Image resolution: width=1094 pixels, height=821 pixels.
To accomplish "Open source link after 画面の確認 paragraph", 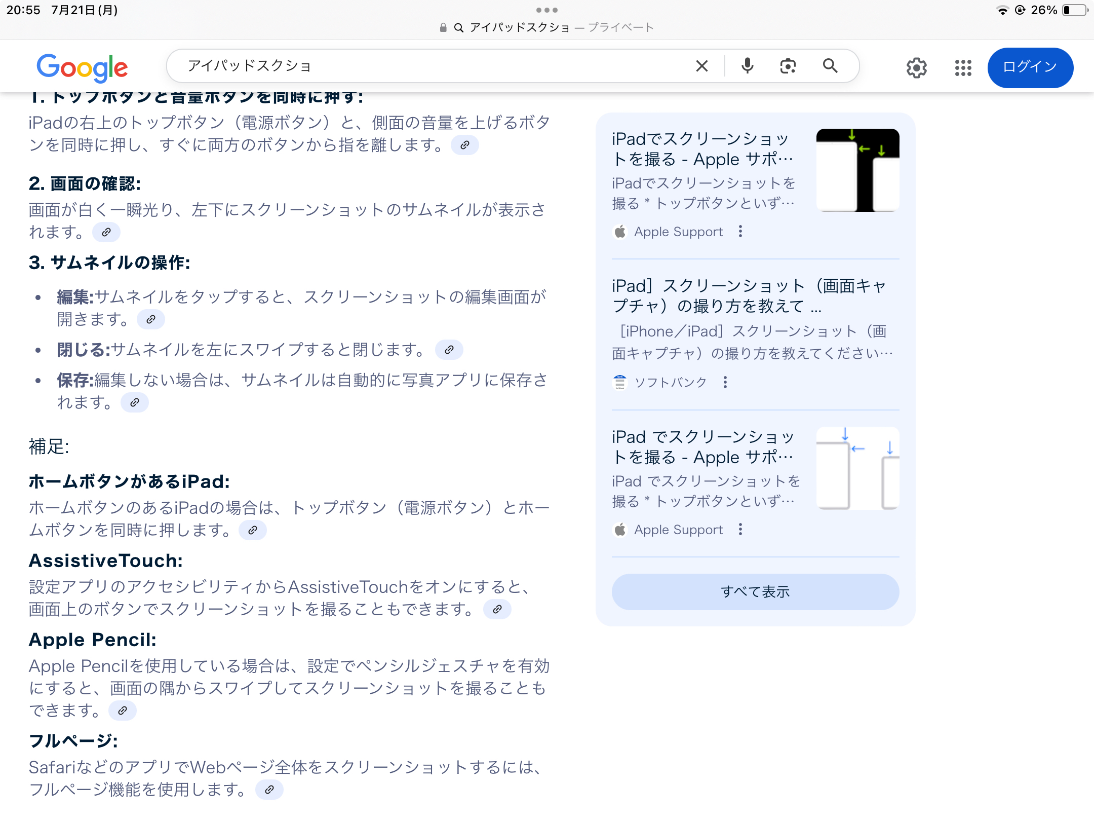I will coord(106,233).
